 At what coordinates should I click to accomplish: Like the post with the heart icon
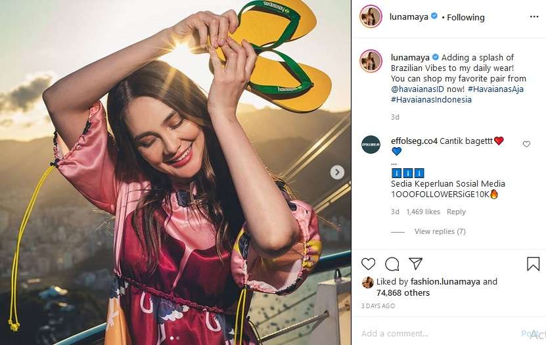(x=369, y=264)
